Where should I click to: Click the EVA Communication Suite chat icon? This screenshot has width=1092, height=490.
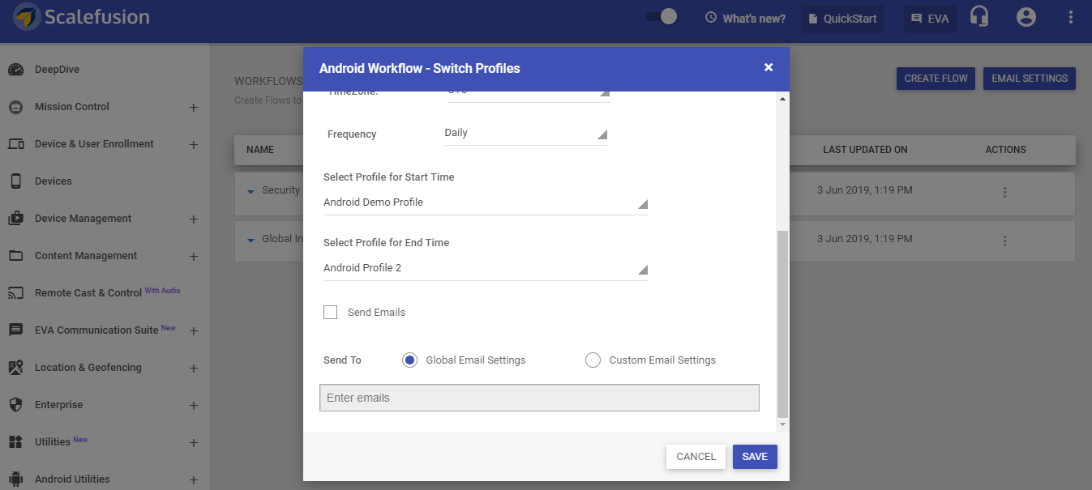tap(16, 330)
